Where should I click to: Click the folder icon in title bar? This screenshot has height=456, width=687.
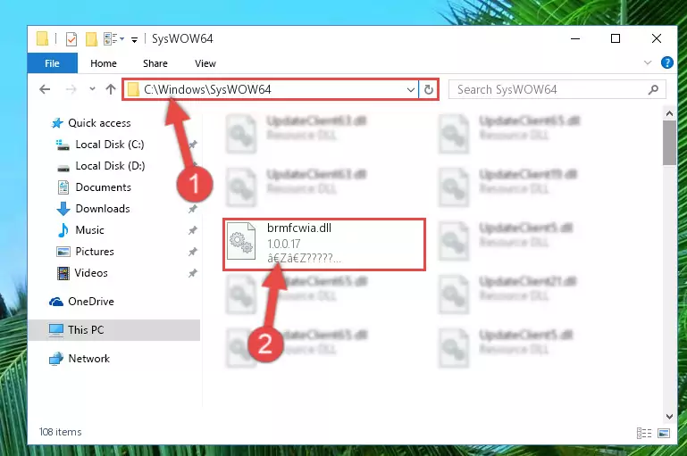click(43, 38)
